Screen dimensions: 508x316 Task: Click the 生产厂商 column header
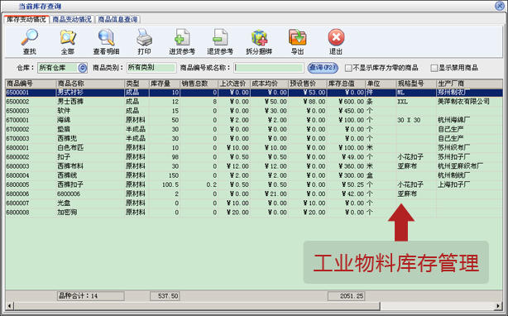click(x=469, y=84)
